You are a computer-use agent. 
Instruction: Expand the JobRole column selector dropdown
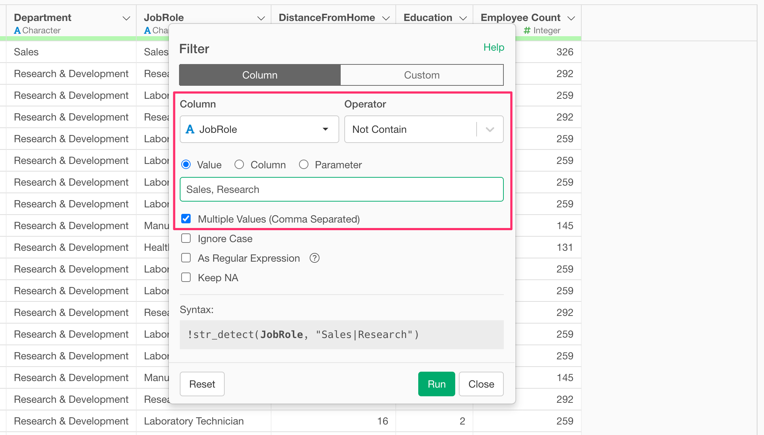[325, 129]
